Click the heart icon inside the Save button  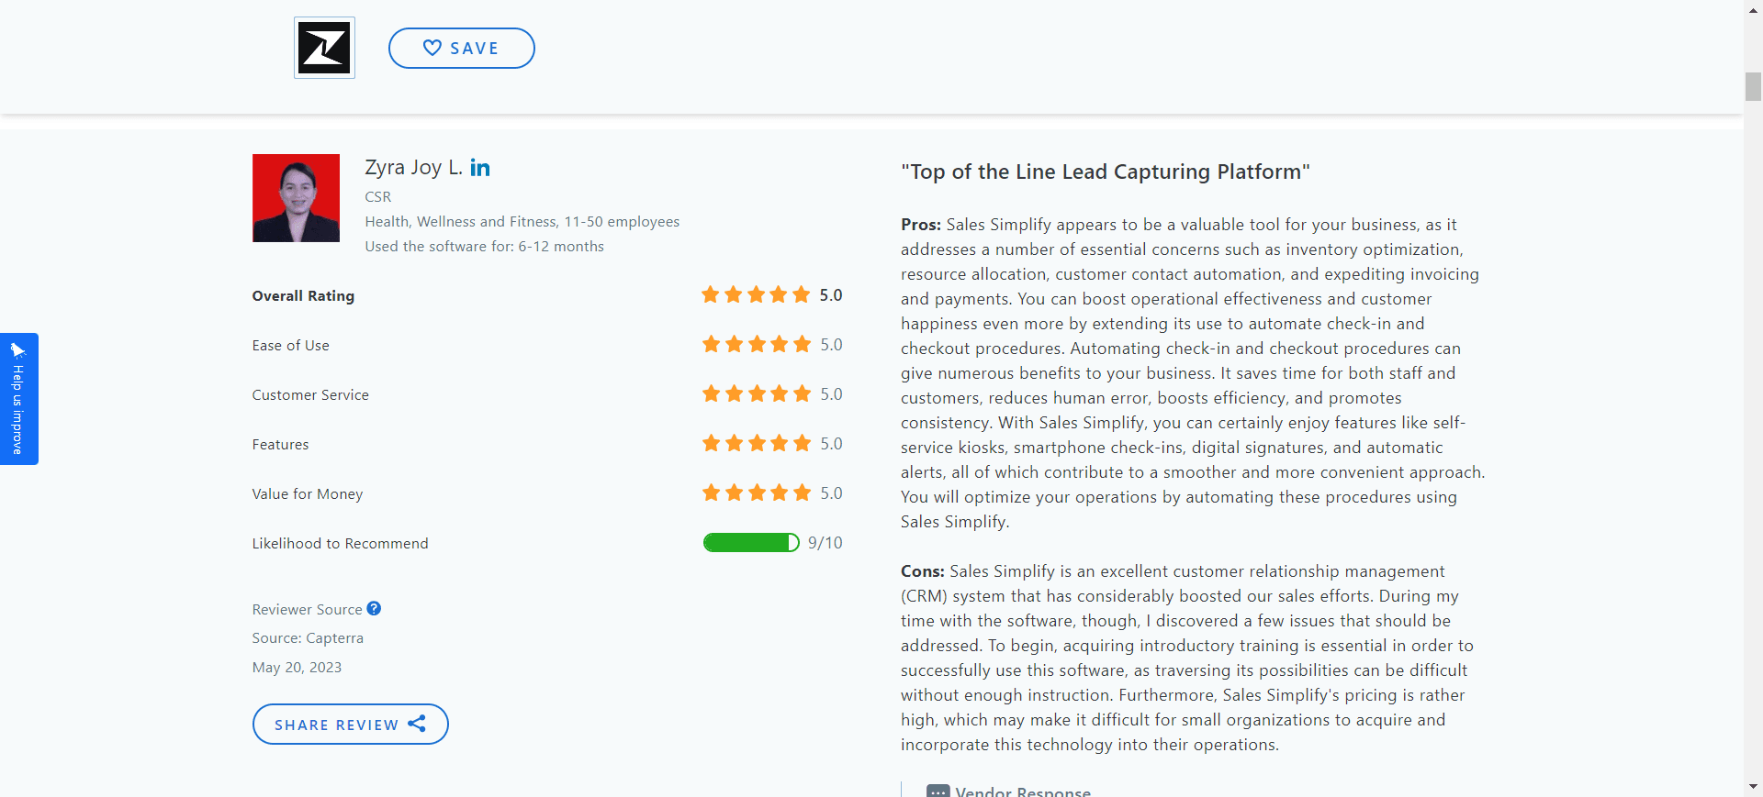pos(432,48)
